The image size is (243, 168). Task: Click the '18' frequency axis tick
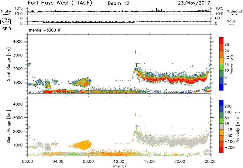20,18
